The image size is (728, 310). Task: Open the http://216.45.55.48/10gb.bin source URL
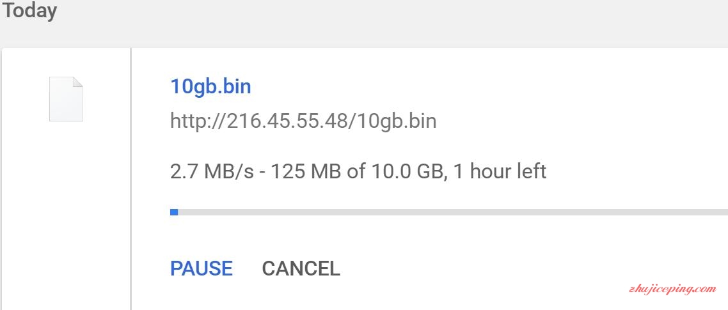point(303,121)
